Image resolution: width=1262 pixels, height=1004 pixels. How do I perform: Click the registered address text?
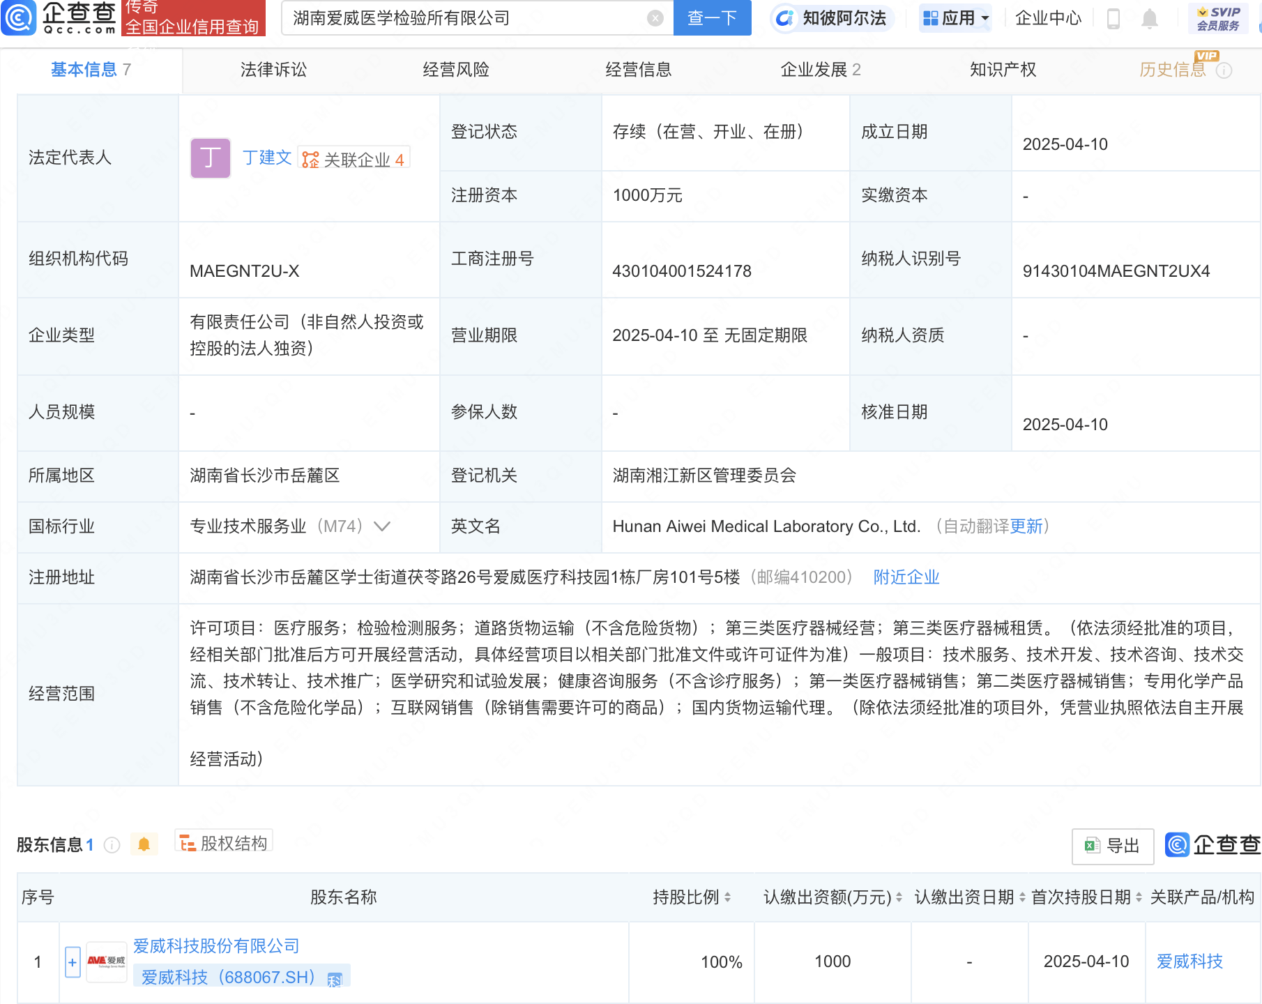pos(465,577)
